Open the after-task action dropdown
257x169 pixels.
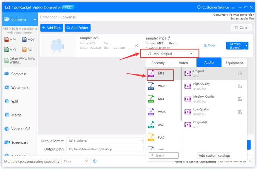tap(235, 161)
